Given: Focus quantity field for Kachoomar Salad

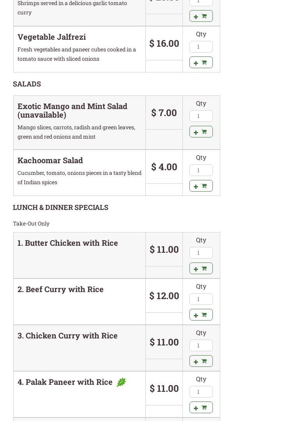Looking at the screenshot, I should click(201, 170).
